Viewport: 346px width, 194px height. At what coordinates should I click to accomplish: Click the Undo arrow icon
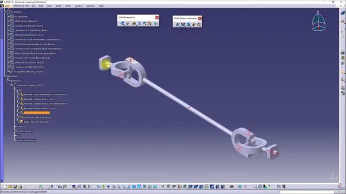pyautogui.click(x=41, y=186)
